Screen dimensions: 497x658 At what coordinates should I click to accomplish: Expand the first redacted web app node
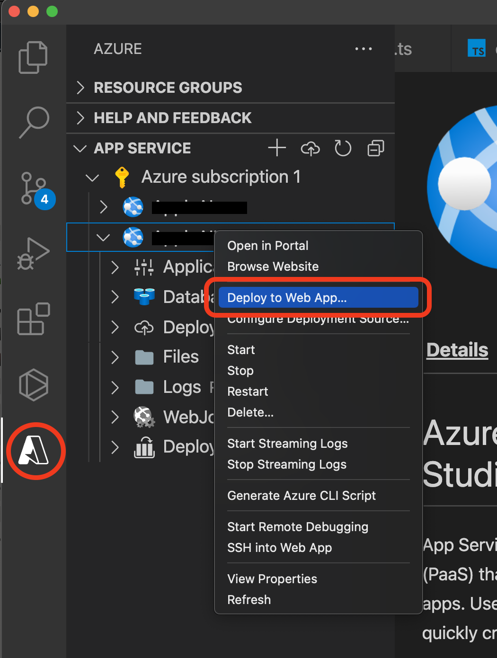pos(104,207)
